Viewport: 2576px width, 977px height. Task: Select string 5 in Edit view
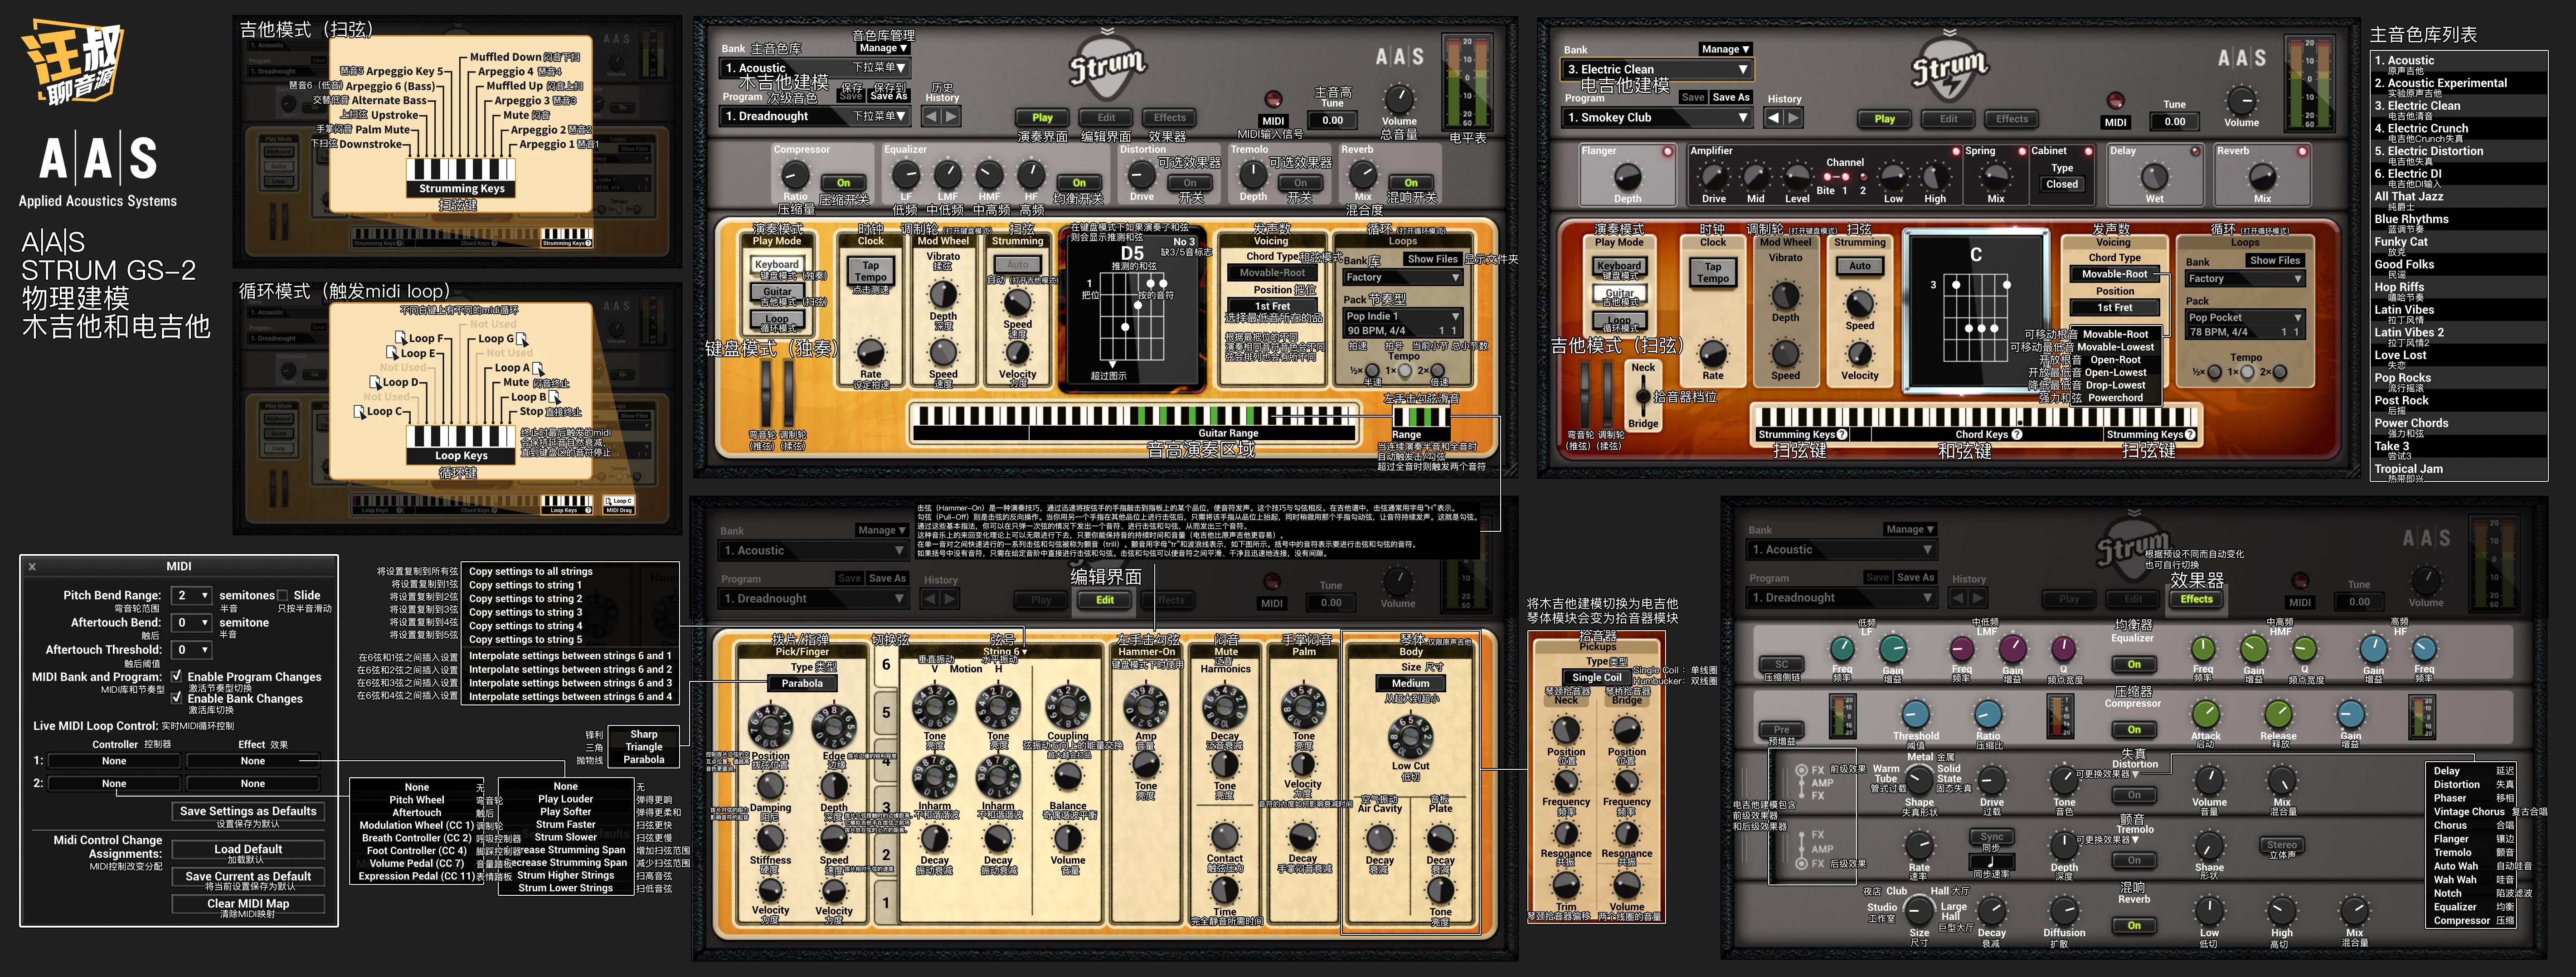[886, 713]
